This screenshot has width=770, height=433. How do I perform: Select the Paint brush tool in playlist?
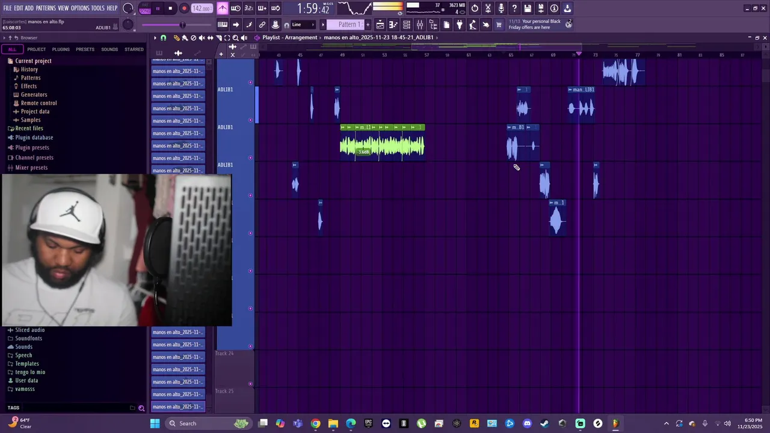click(185, 38)
